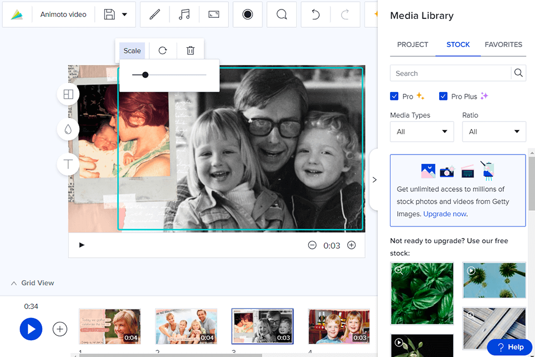Decrease block duration with minus icon
The width and height of the screenshot is (535, 357).
tap(312, 245)
